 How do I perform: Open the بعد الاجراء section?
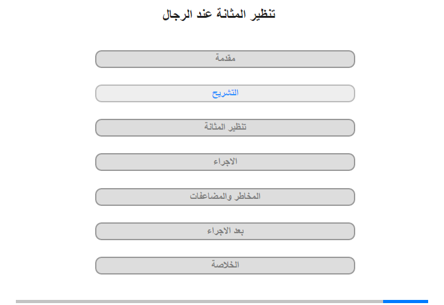pos(225,231)
